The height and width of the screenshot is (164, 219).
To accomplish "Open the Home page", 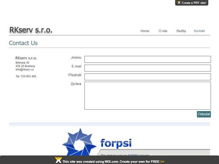I will (145, 31).
